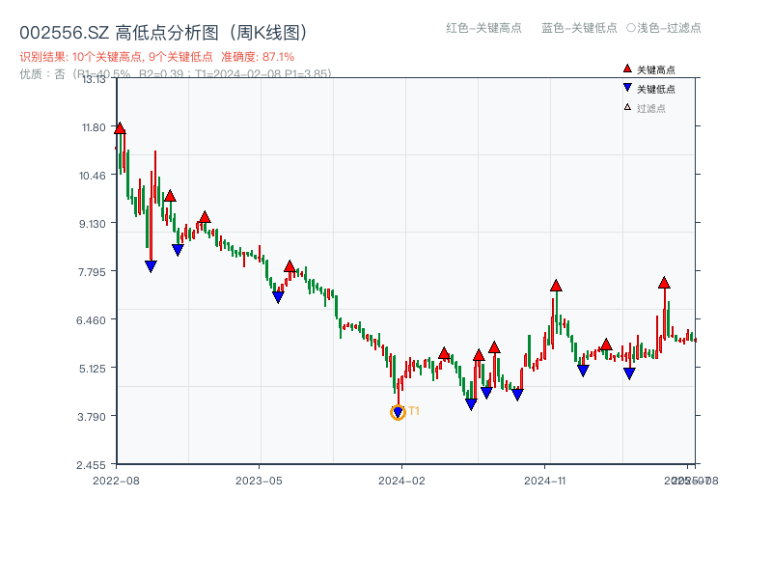This screenshot has height=579, width=772.
Task: Toggle the 关键高点 legend label
Action: [x=656, y=69]
